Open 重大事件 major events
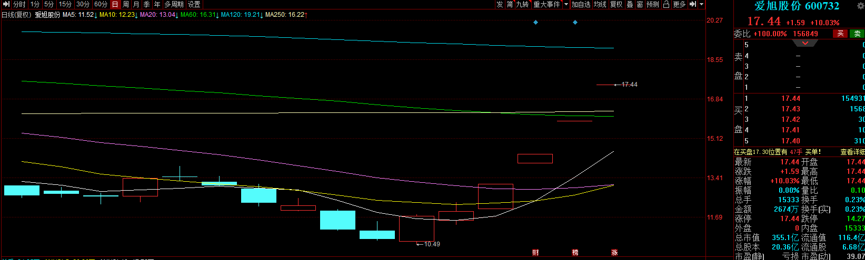Screen dimensions: 865x260 point(547,4)
